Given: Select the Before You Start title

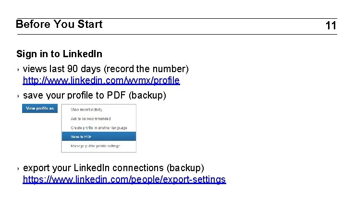Looking at the screenshot, I should (59, 25).
